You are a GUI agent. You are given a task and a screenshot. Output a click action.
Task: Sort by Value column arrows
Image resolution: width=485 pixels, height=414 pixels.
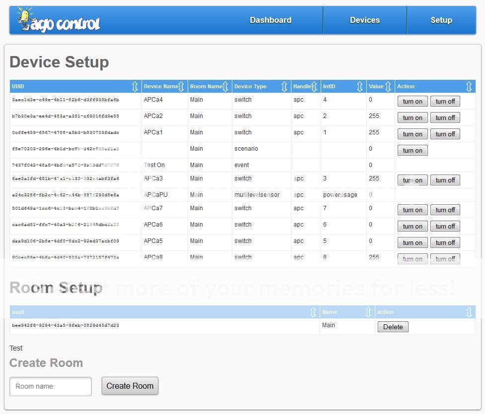(x=388, y=87)
